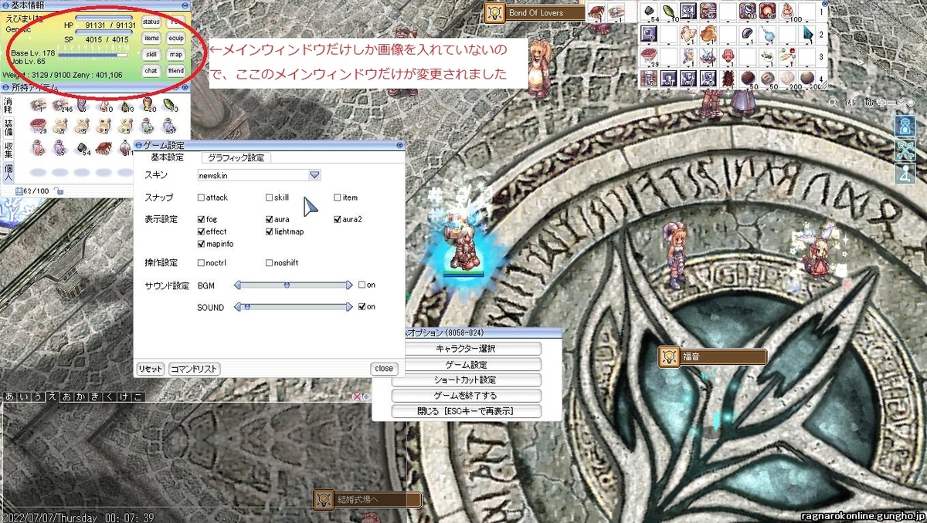Uncheck the lightmap checkbox

pos(269,231)
